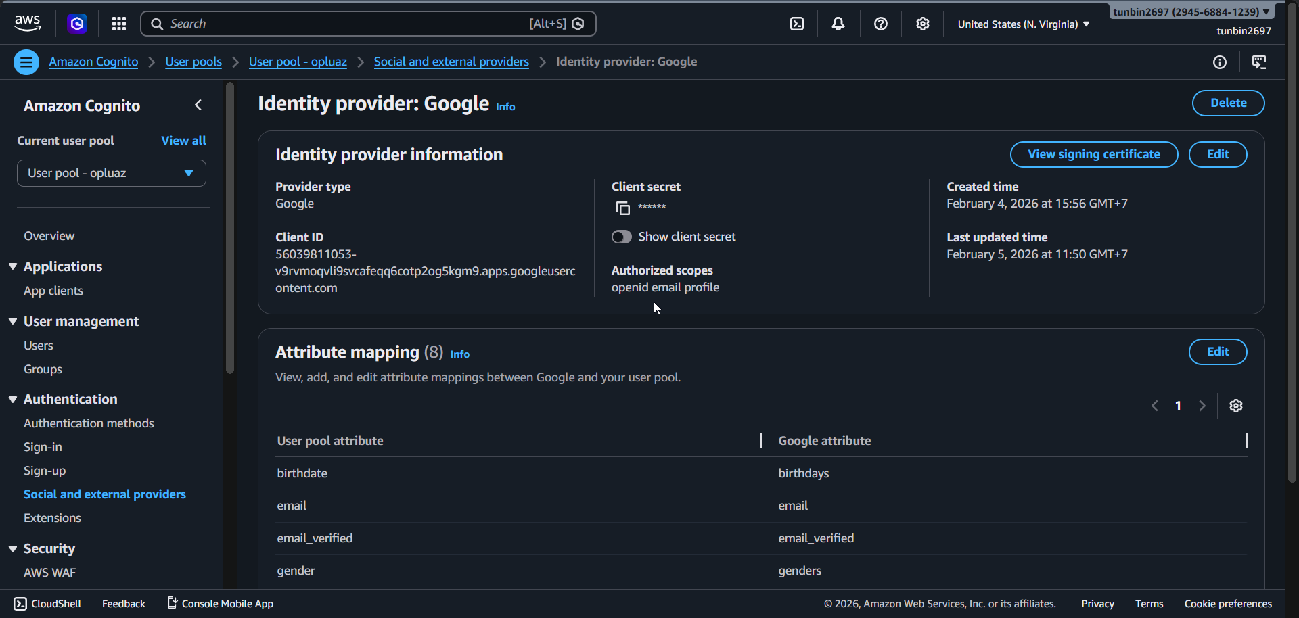1299x618 pixels.
Task: Click the Delete identity provider button
Action: 1228,103
